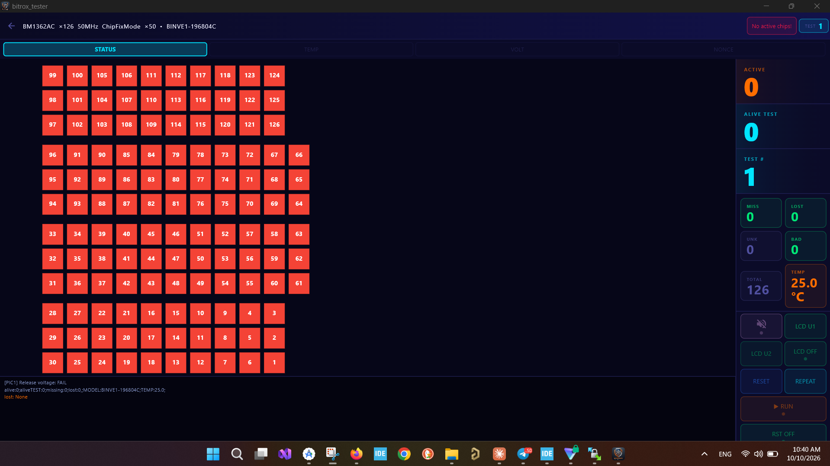
Task: Open the system volume control
Action: tap(758, 454)
